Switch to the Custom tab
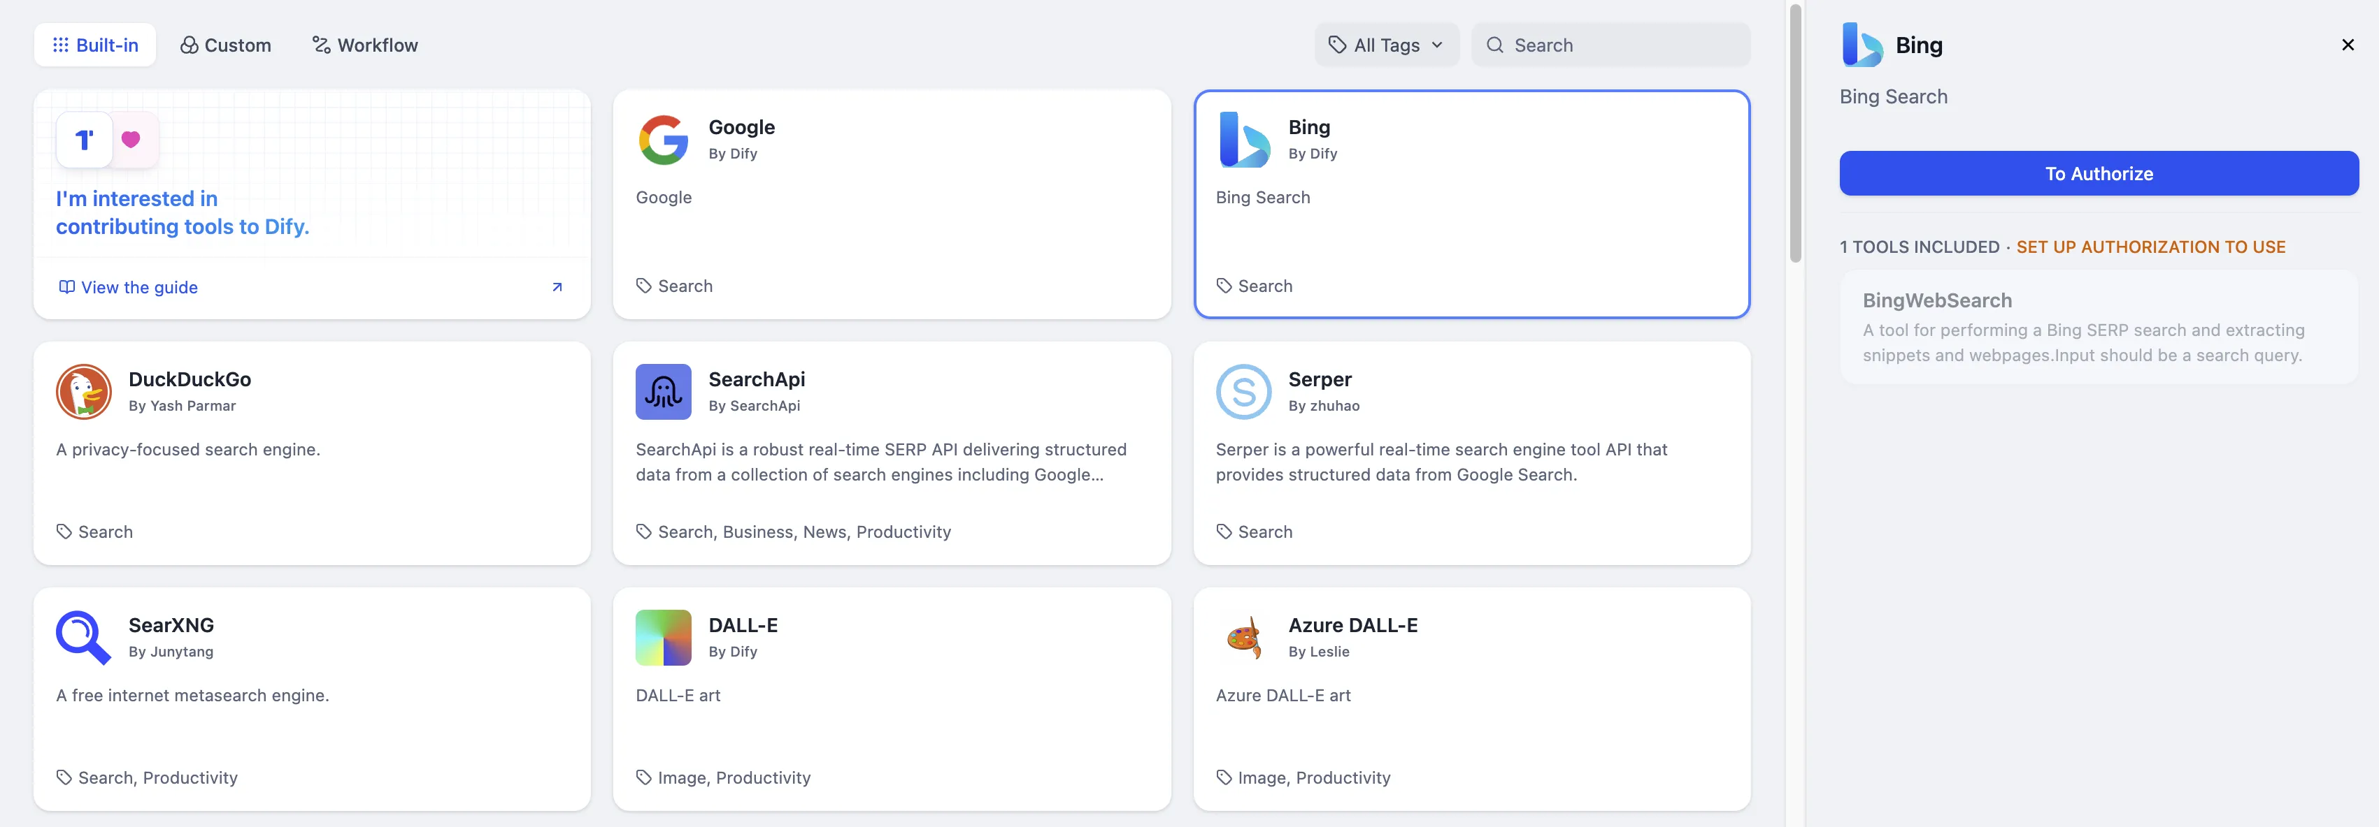This screenshot has height=827, width=2379. (x=225, y=45)
